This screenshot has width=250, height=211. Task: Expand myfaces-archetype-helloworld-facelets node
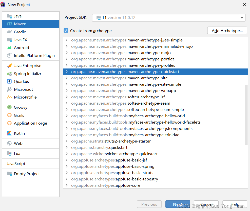(x=67, y=122)
